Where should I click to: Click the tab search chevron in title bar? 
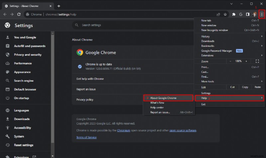[x=231, y=4]
